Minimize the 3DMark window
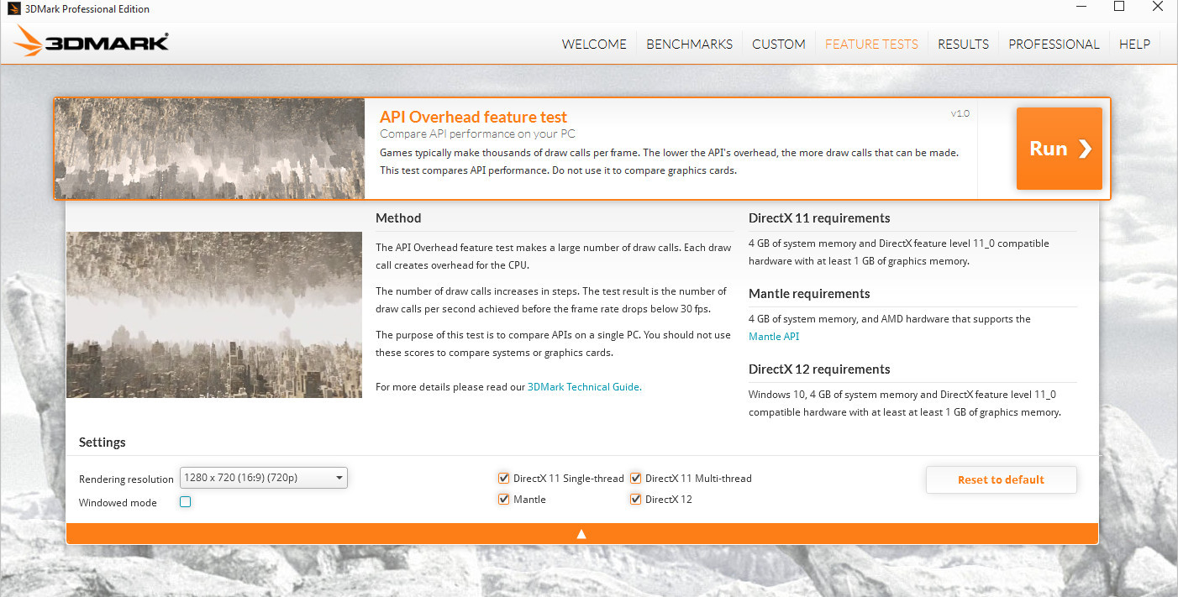 [1079, 7]
